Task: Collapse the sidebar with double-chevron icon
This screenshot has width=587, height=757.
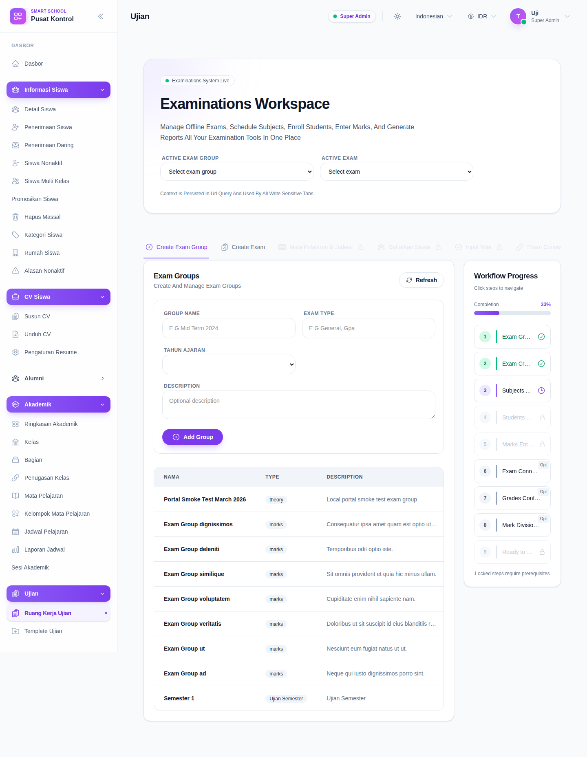Action: click(x=101, y=16)
